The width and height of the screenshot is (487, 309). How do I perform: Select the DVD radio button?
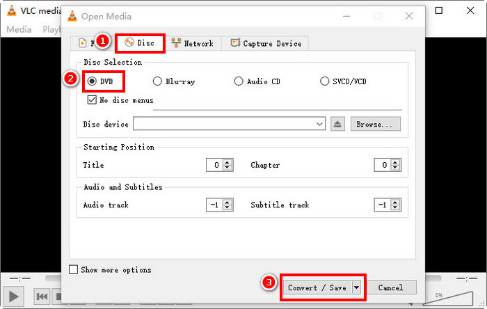click(93, 81)
